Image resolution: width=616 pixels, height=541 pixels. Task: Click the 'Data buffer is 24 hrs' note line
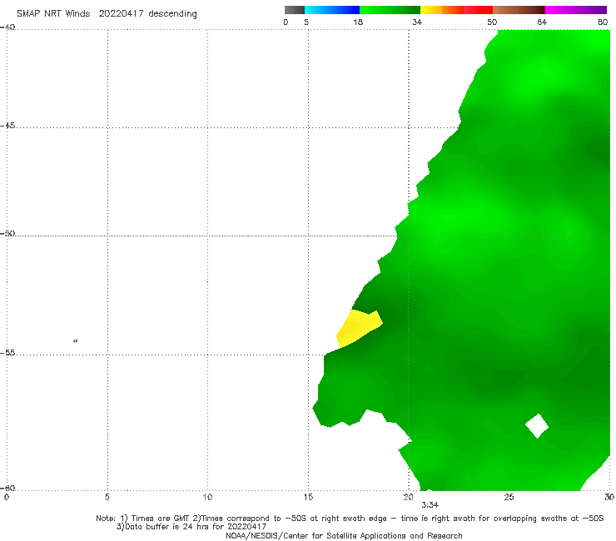pos(191,527)
